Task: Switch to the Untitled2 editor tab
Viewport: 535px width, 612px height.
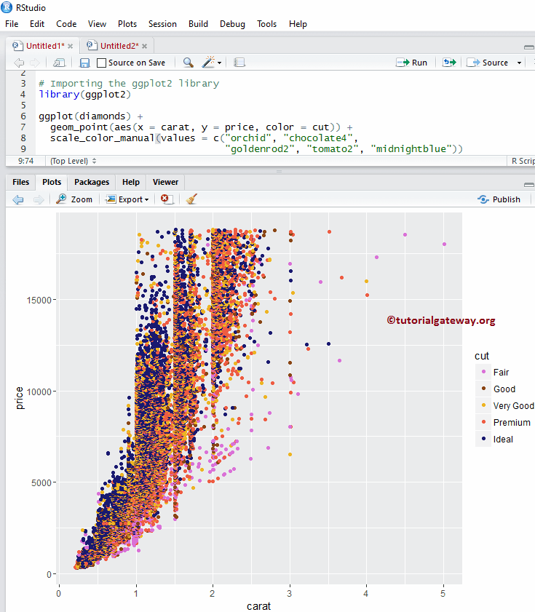Action: pos(116,46)
